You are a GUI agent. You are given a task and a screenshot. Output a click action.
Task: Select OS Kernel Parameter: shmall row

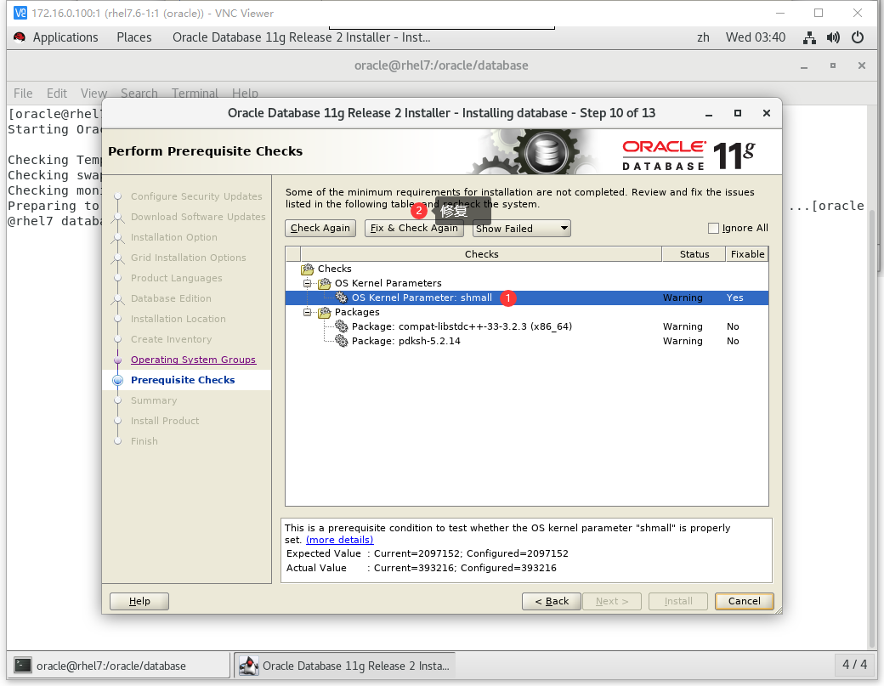[527, 298]
